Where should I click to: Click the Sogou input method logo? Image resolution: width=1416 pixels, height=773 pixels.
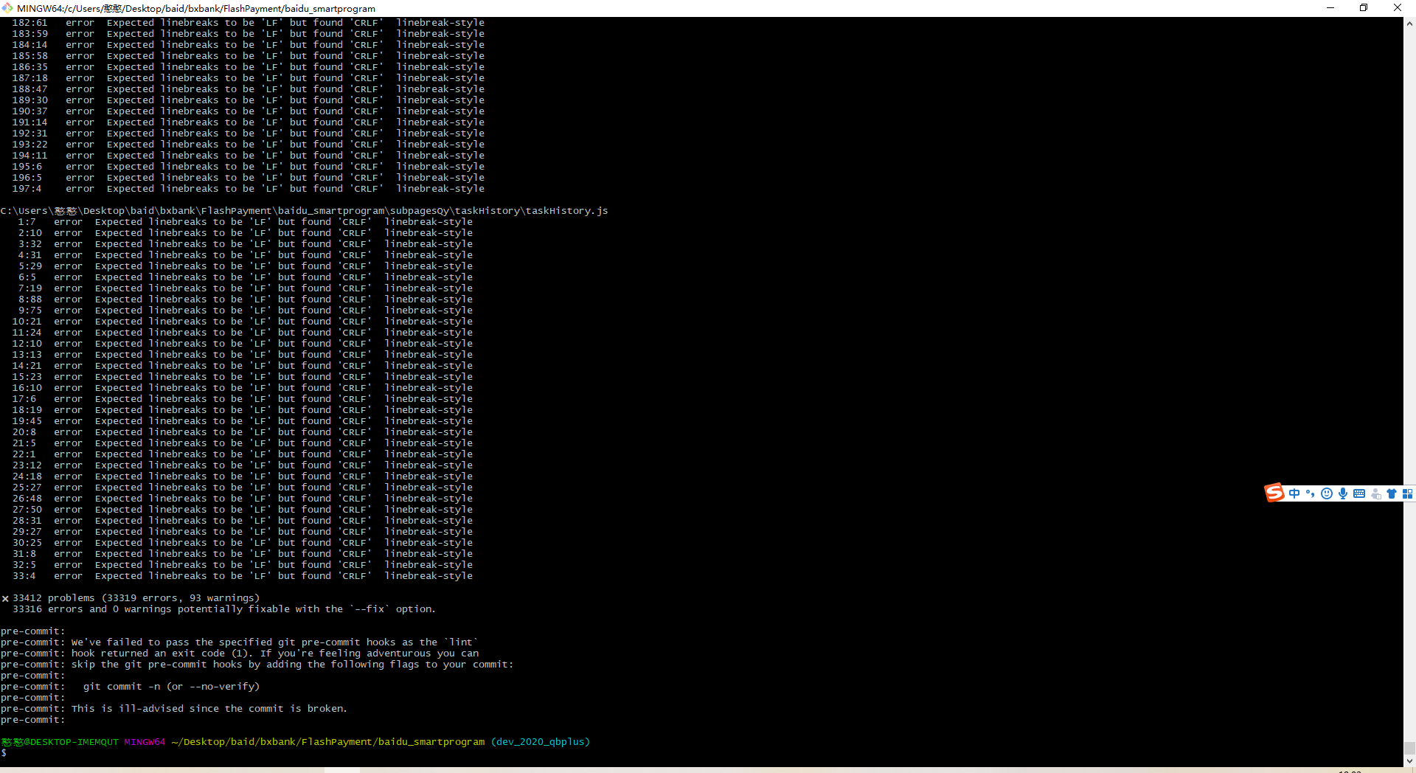point(1274,493)
